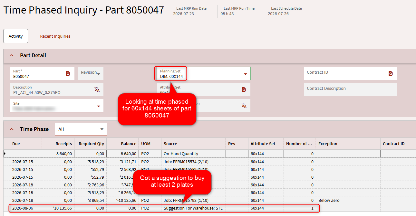416x216 pixels.
Task: Select the Below Zero exception cell
Action: [x=348, y=200]
